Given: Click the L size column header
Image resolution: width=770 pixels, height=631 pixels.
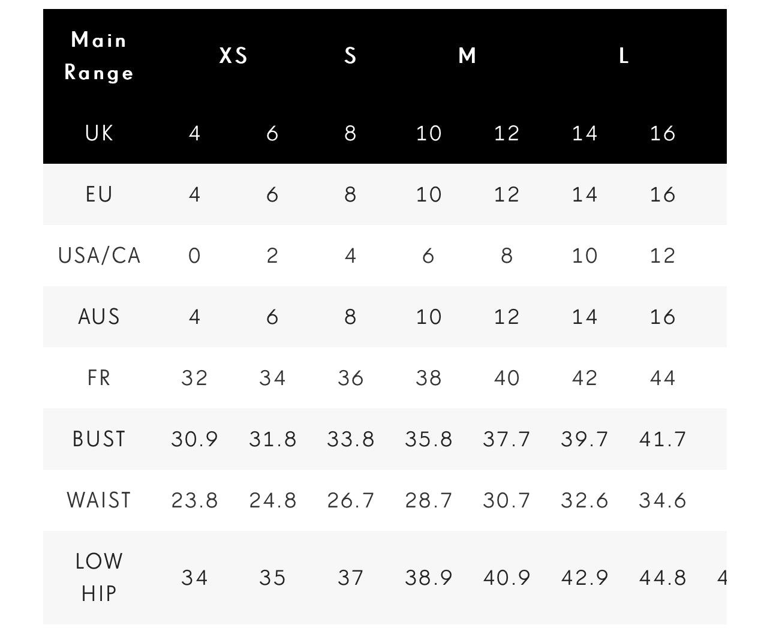Looking at the screenshot, I should click(624, 56).
